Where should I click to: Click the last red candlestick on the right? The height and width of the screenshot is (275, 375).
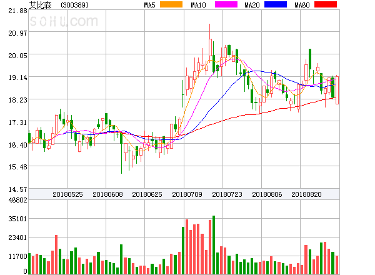[x=337, y=90]
